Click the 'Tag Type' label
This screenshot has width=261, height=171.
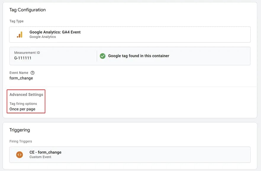[x=17, y=21]
